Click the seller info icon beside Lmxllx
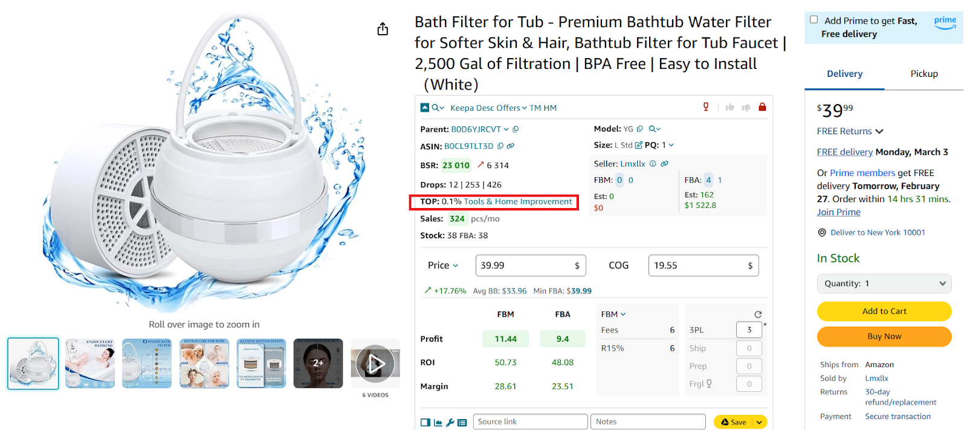 [x=653, y=163]
